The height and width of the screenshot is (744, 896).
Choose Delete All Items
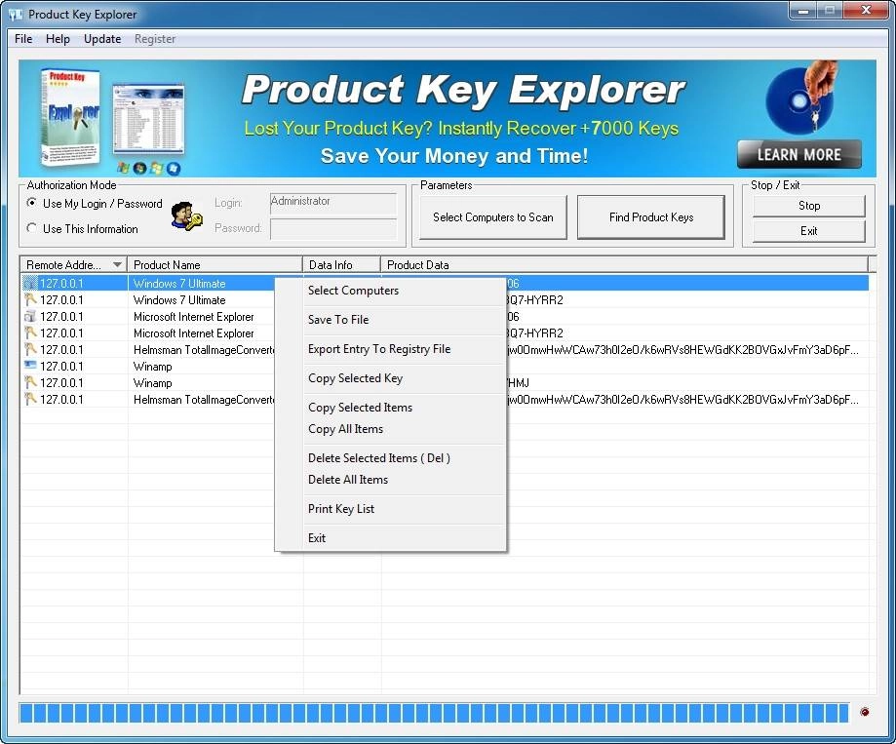[x=390, y=480]
